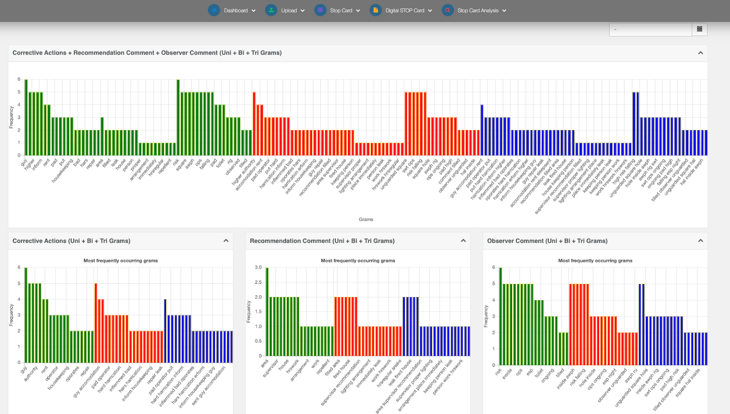Viewport: 730px width, 414px height.
Task: Click 'Most frequently occurring grams' title in Recommendation Comment chart
Action: pyautogui.click(x=358, y=261)
